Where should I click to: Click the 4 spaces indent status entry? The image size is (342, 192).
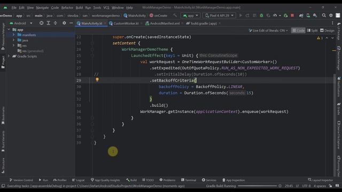pos(320,186)
